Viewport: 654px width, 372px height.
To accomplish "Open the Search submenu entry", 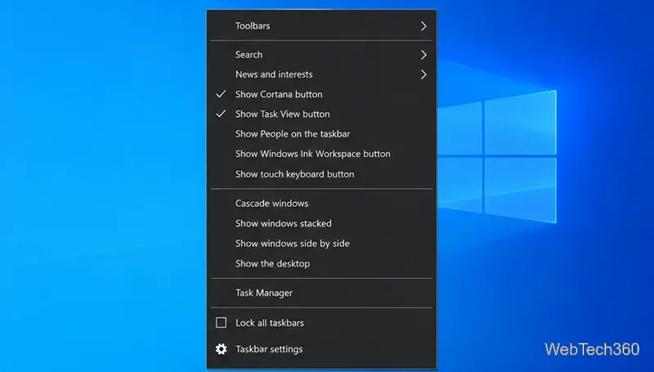I will click(x=321, y=55).
